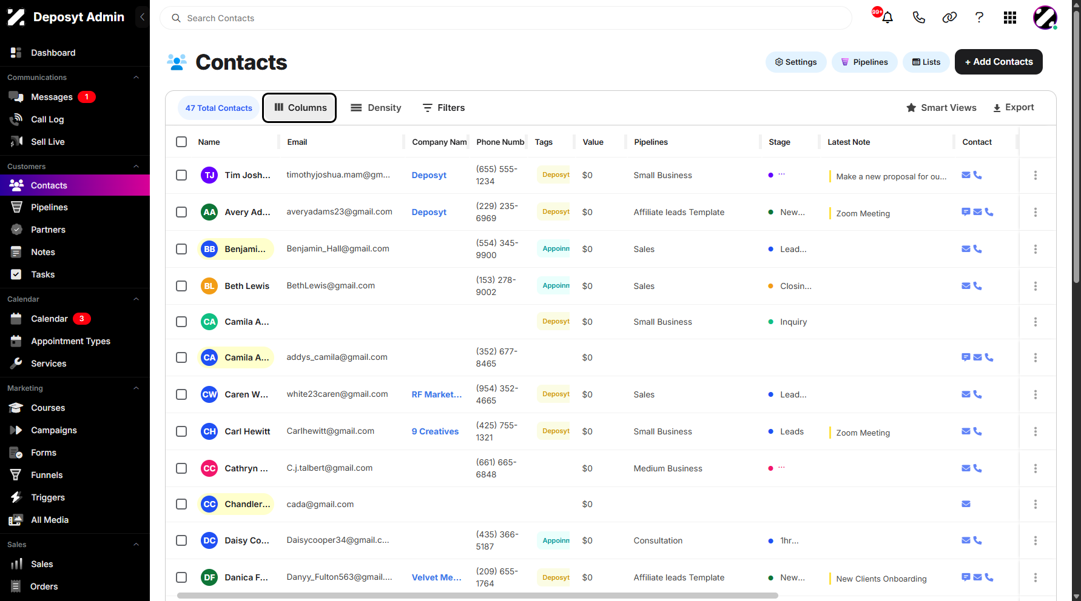Email Chandler contact via envelope icon

point(966,504)
